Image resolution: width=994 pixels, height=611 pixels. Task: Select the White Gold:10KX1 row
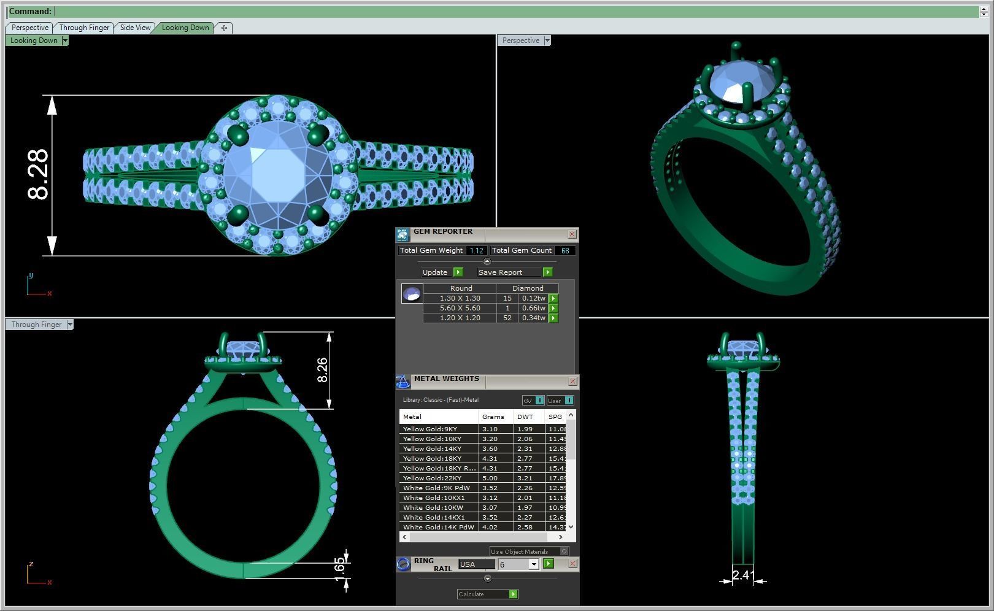483,498
